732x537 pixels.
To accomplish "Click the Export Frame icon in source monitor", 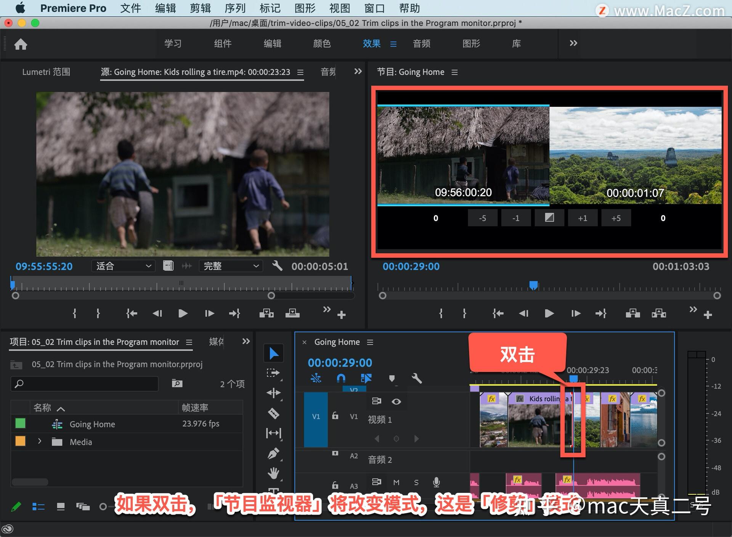I will pyautogui.click(x=292, y=313).
